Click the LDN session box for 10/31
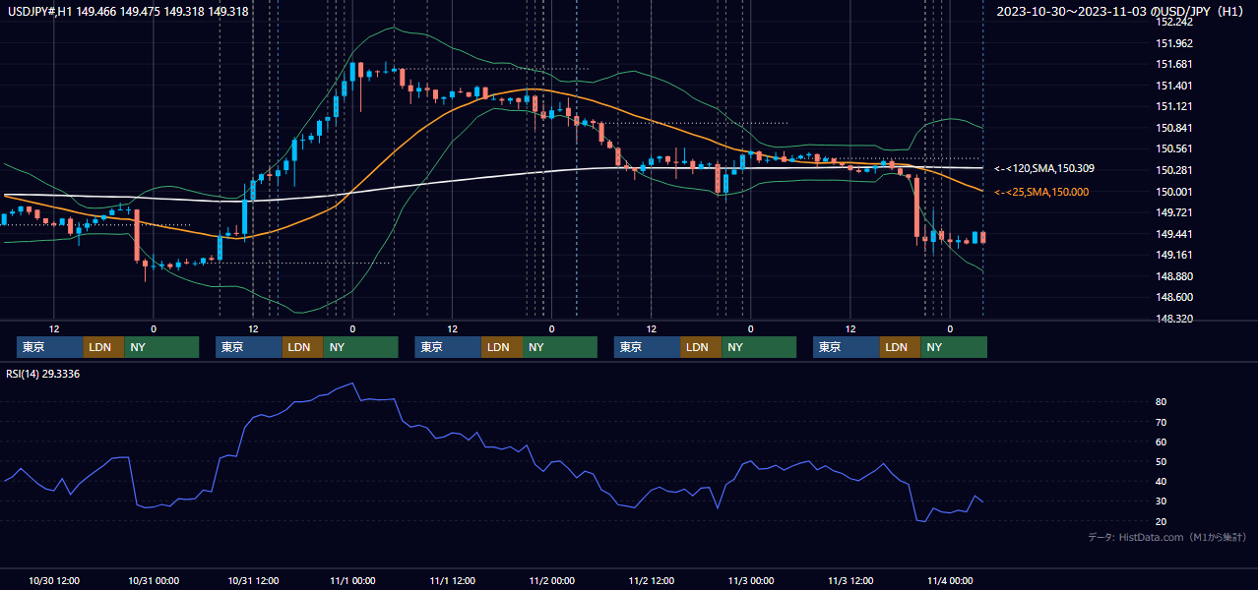1258x590 pixels. [302, 347]
